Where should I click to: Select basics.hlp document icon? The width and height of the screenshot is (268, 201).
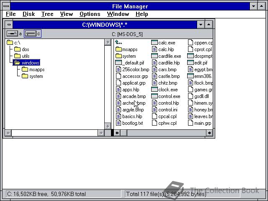[119, 116]
